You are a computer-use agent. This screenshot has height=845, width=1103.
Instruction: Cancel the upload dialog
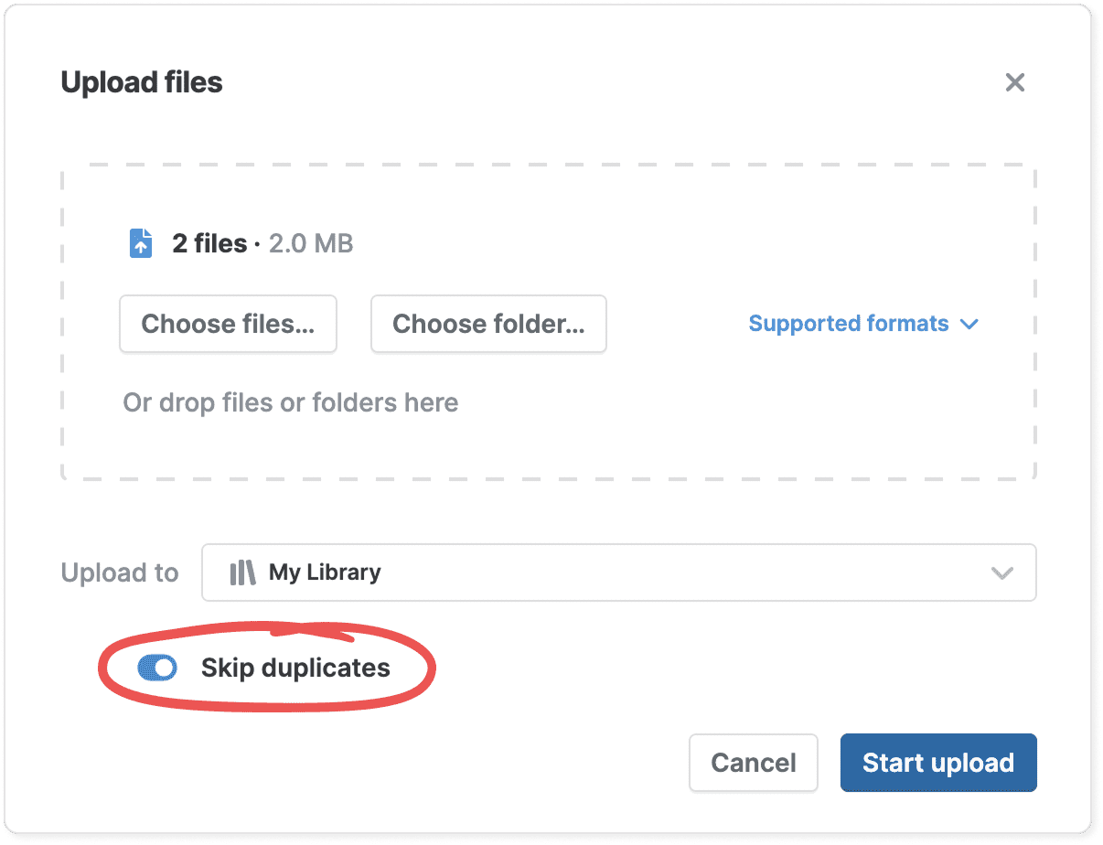(754, 763)
